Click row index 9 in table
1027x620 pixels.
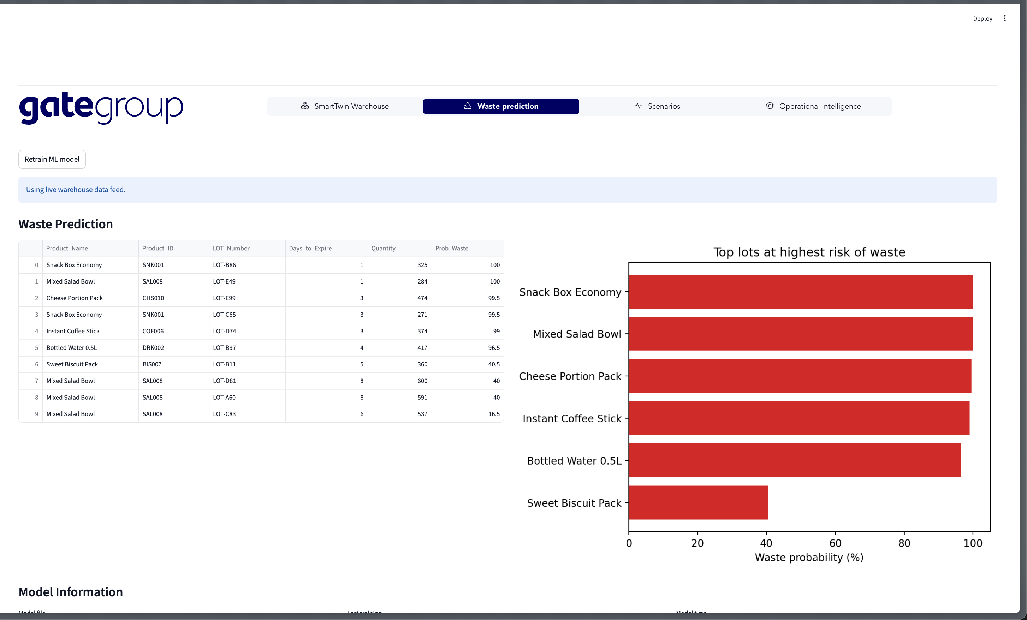coord(36,414)
